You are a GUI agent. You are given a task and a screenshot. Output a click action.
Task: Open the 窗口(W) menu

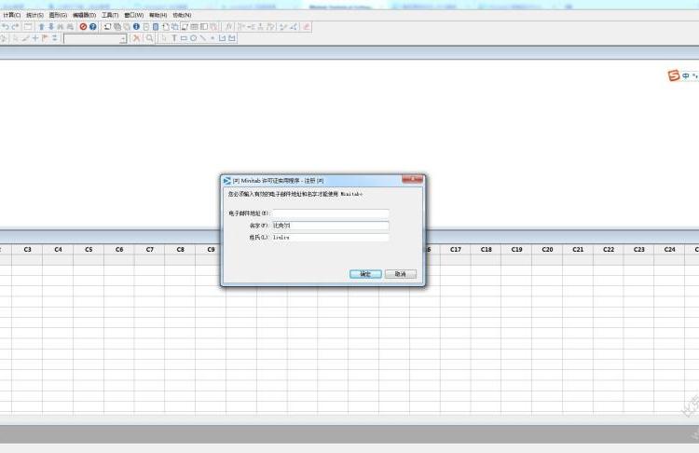click(x=133, y=15)
